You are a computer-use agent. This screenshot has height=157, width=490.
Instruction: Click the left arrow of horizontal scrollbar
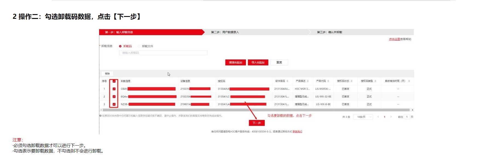click(x=101, y=110)
